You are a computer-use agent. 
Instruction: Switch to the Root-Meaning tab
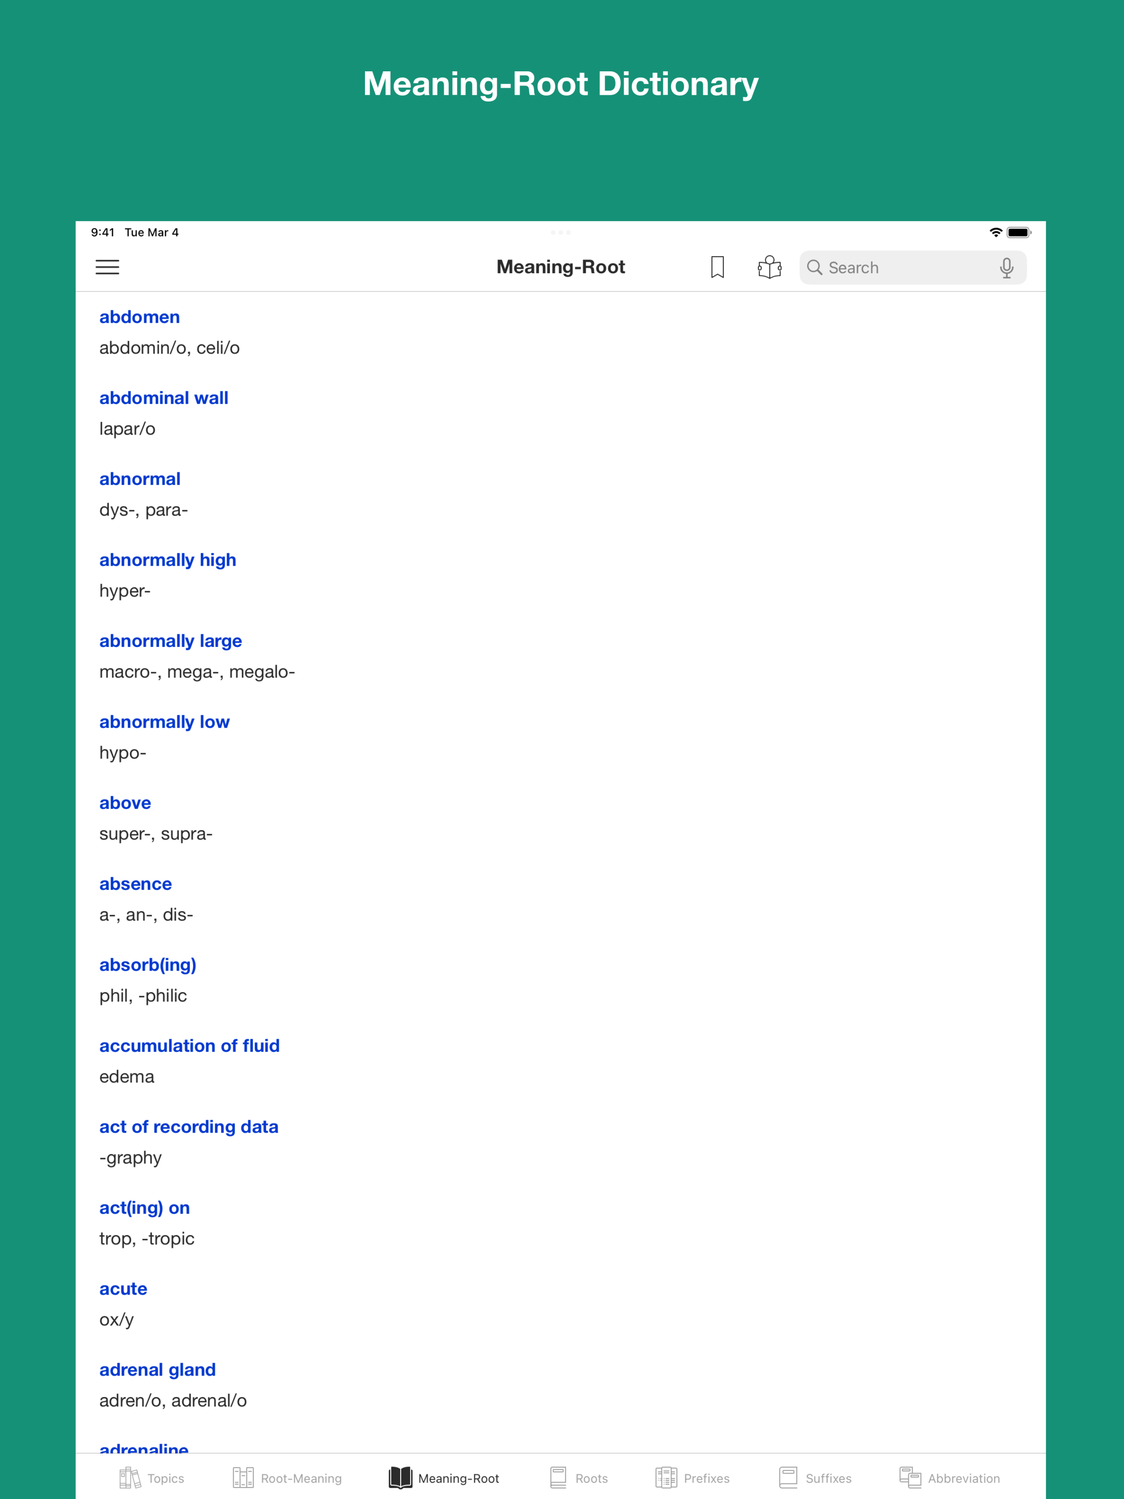coord(288,1478)
